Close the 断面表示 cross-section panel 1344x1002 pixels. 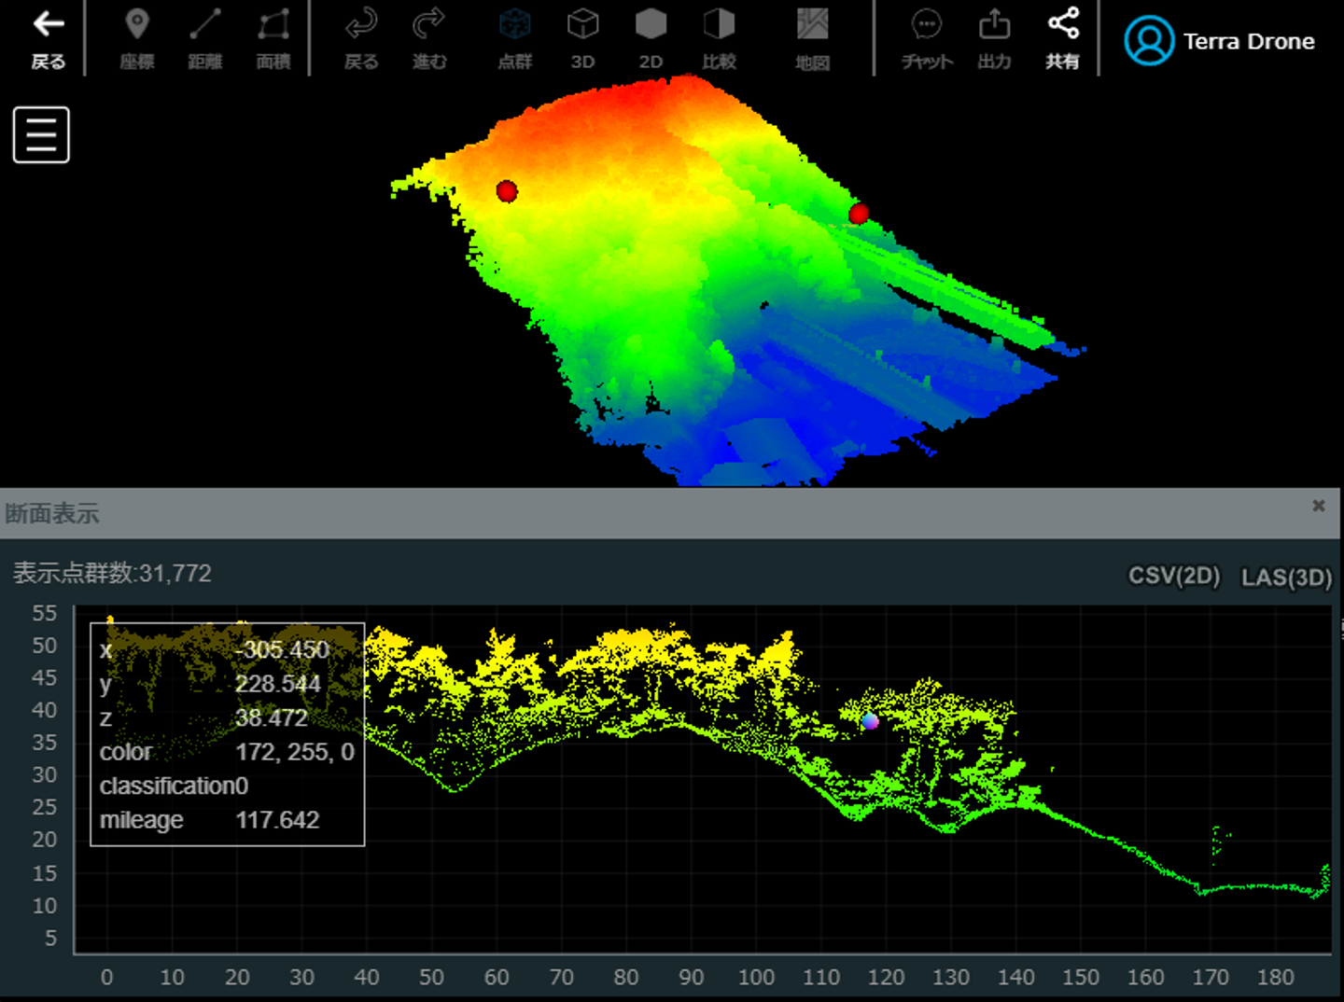pyautogui.click(x=1318, y=506)
